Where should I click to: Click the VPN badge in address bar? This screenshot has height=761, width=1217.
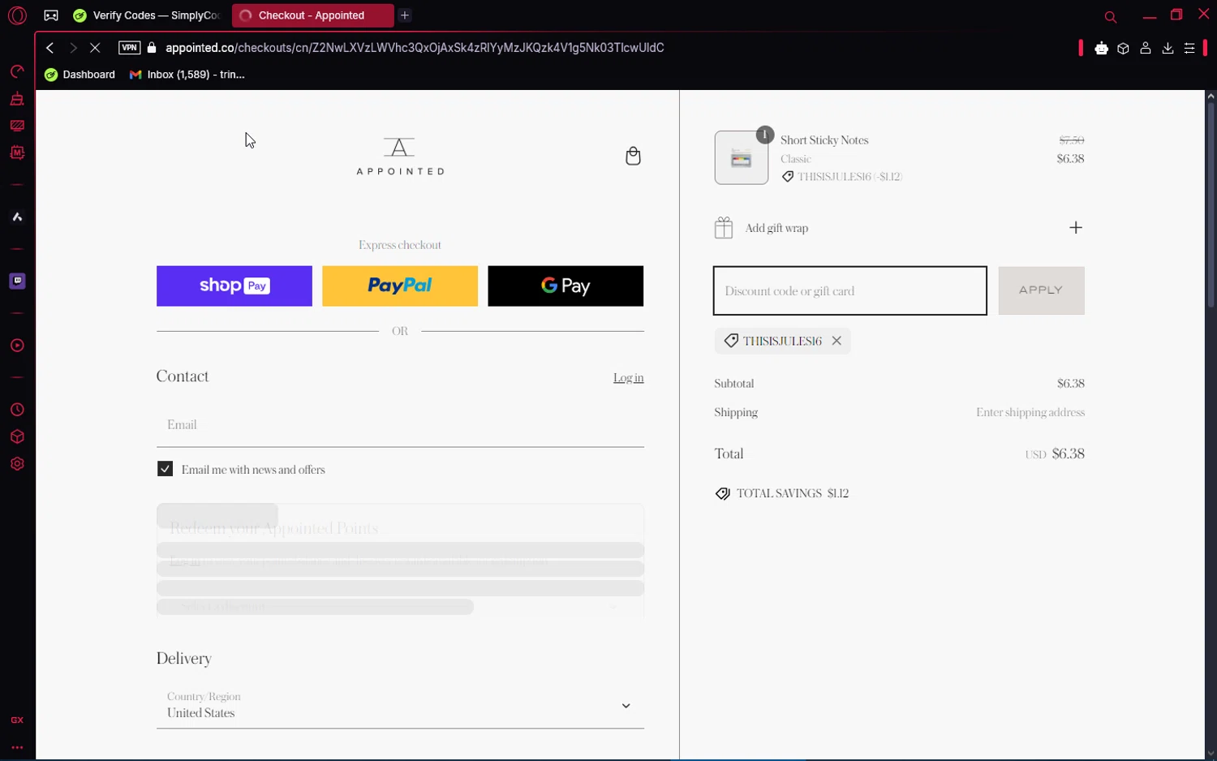coord(129,48)
